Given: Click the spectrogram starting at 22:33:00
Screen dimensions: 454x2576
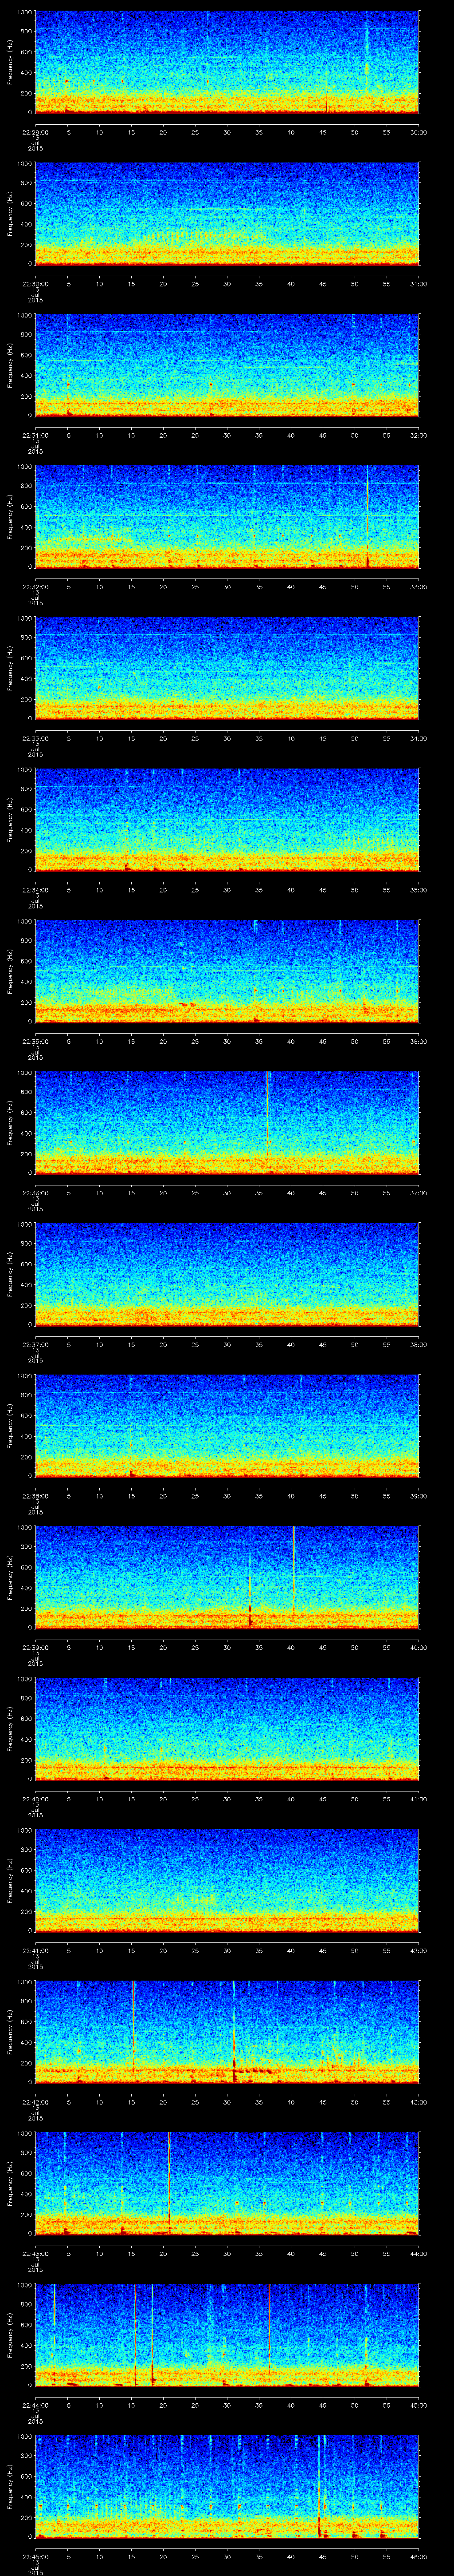Looking at the screenshot, I should 227,668.
